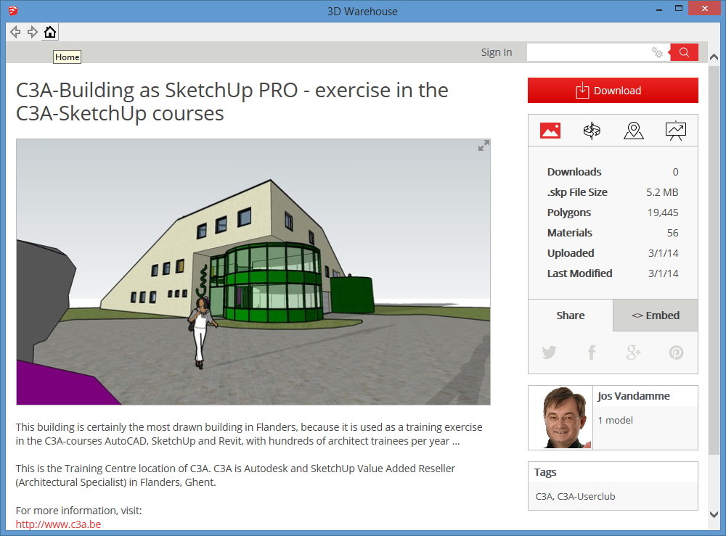Click the model title heading
The height and width of the screenshot is (536, 726).
pos(232,102)
